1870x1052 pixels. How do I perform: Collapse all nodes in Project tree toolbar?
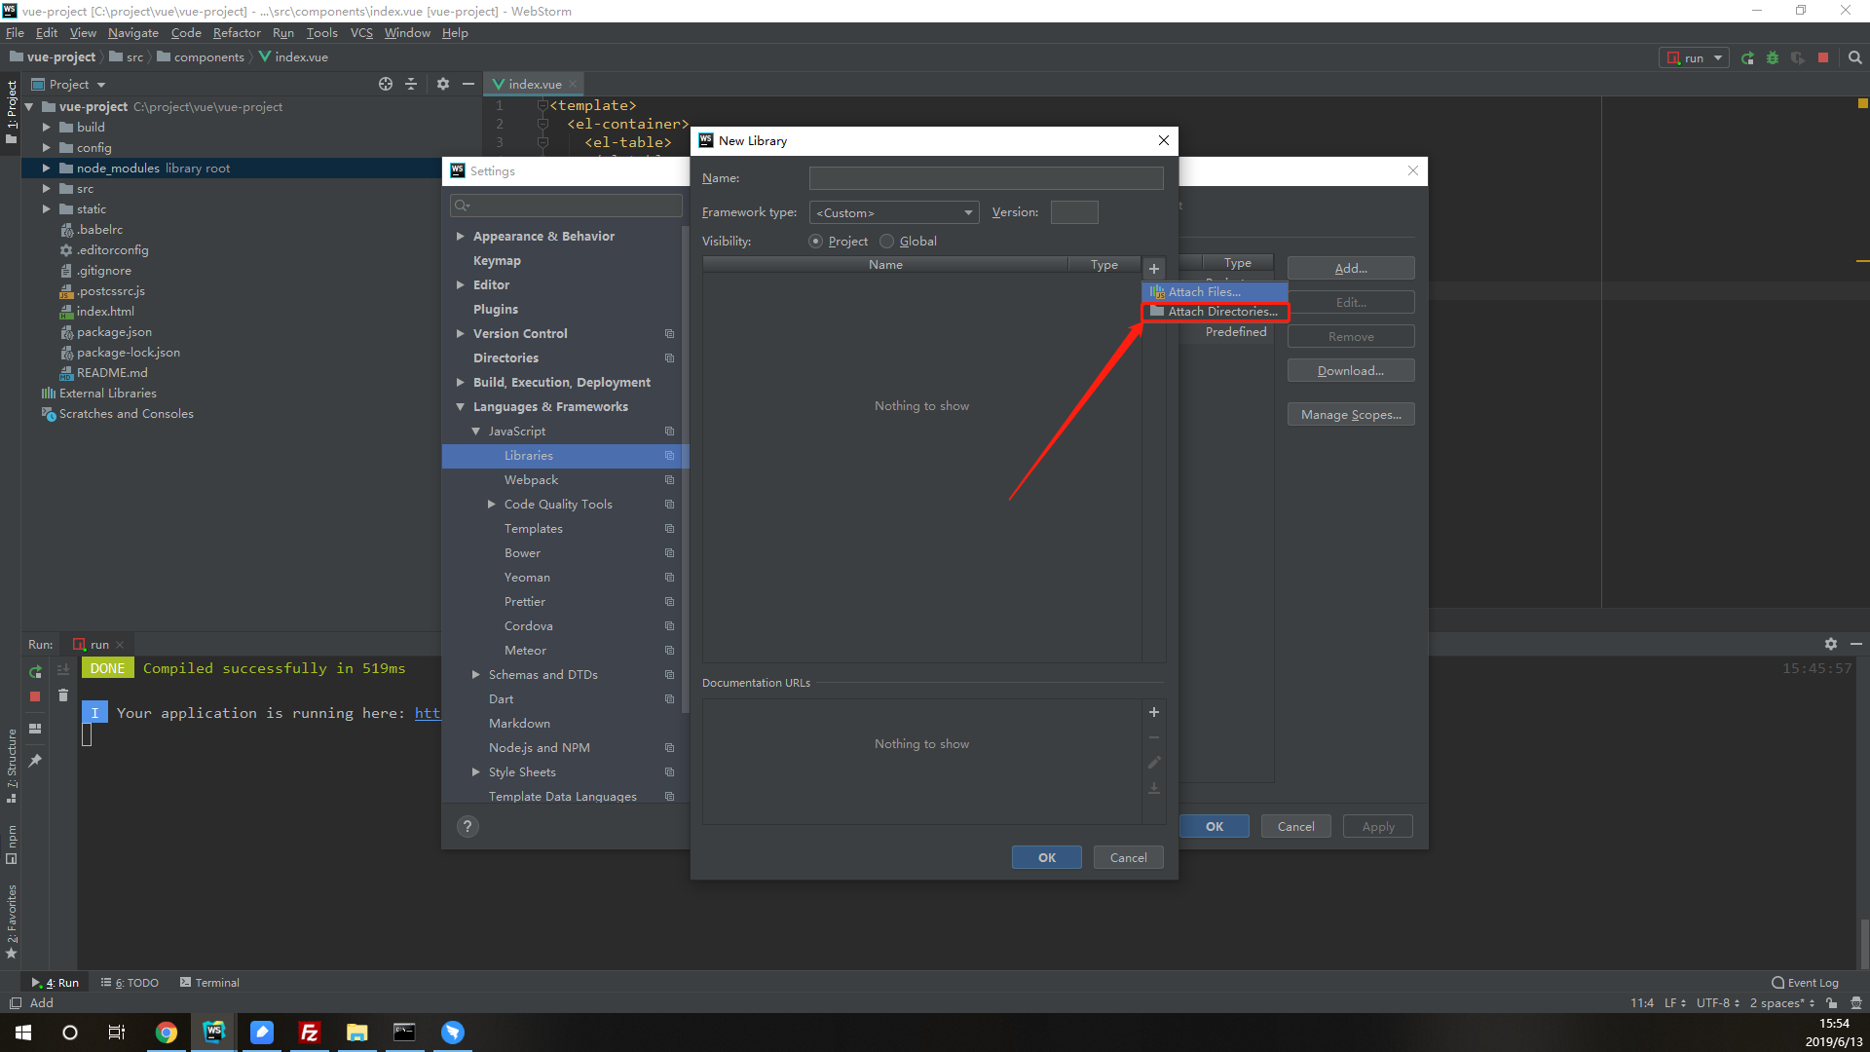[x=411, y=84]
